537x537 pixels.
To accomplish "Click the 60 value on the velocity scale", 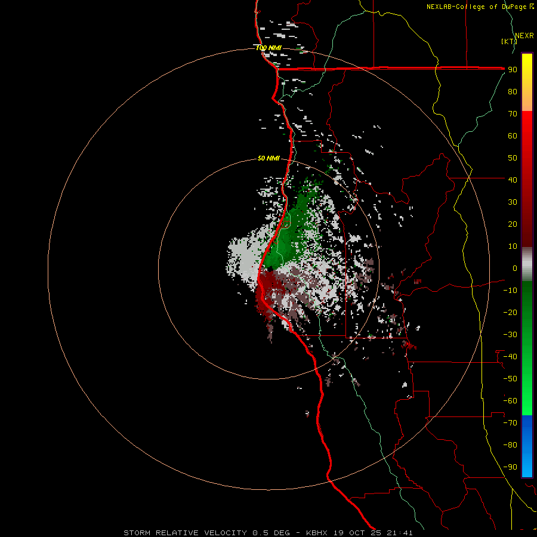I will click(x=513, y=135).
